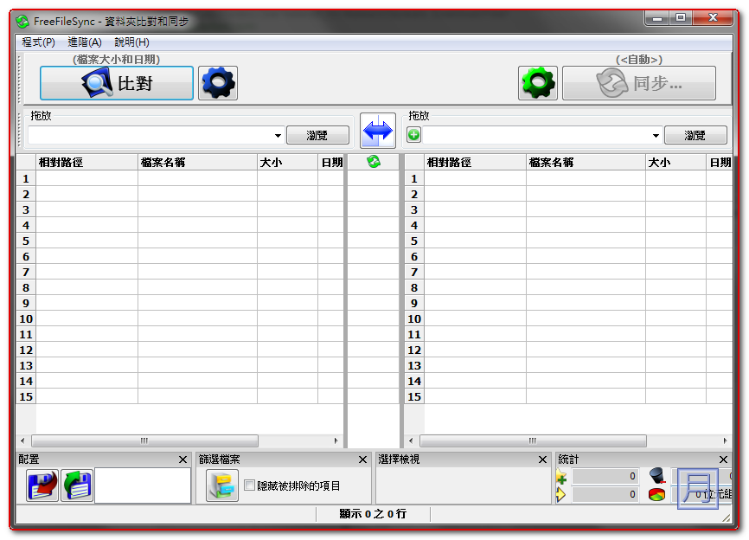Click the left 瀏覽 browse button

pyautogui.click(x=317, y=136)
